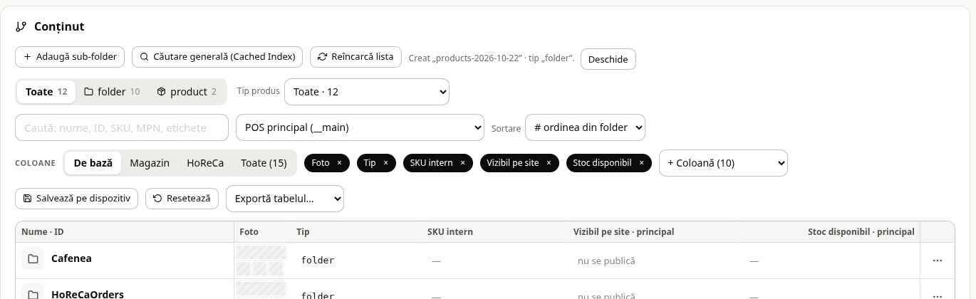Click the Cafenea folder icon
The image size is (976, 299).
(33, 259)
